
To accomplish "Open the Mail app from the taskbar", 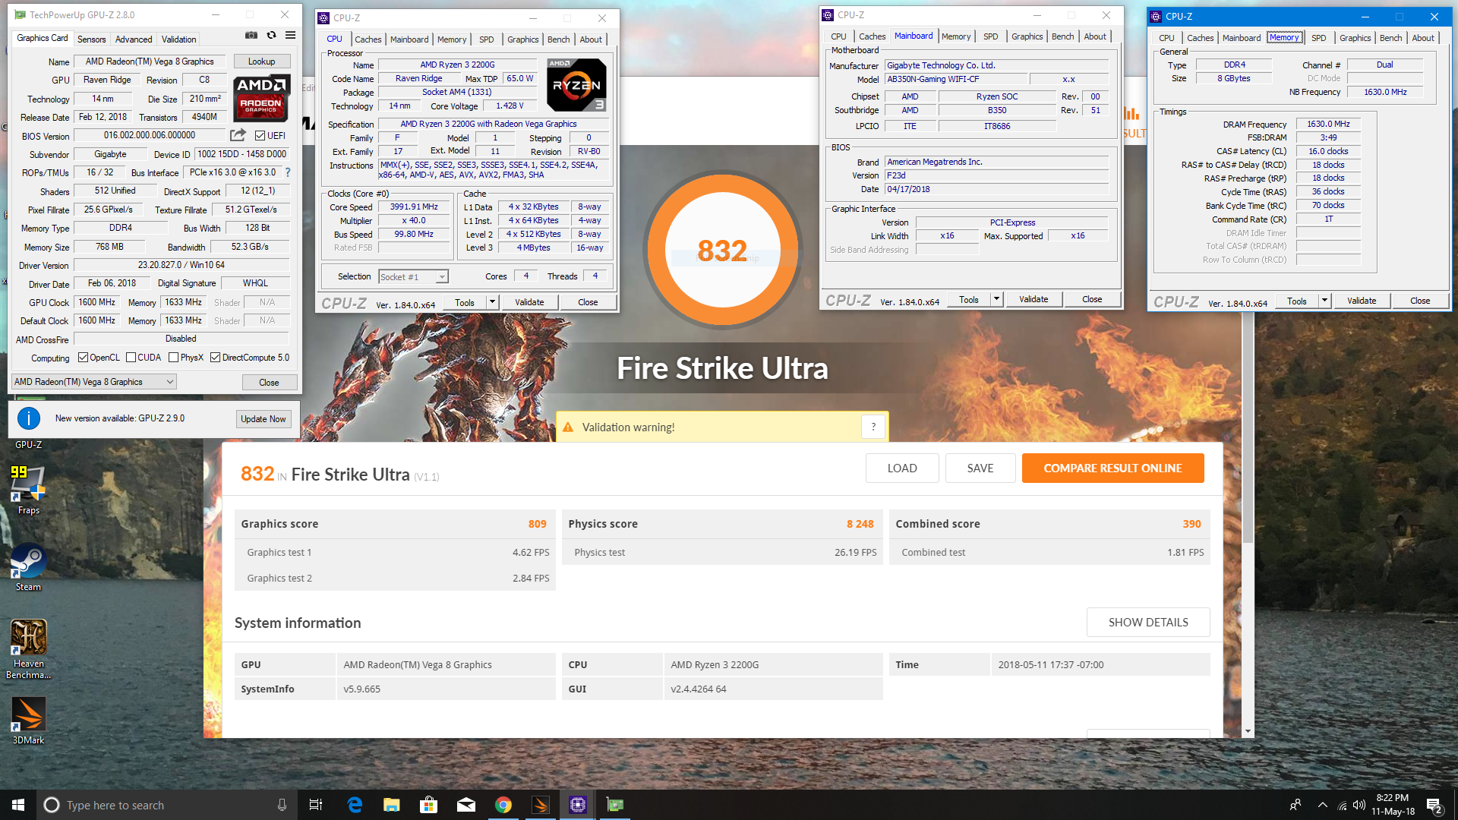I will coord(466,805).
